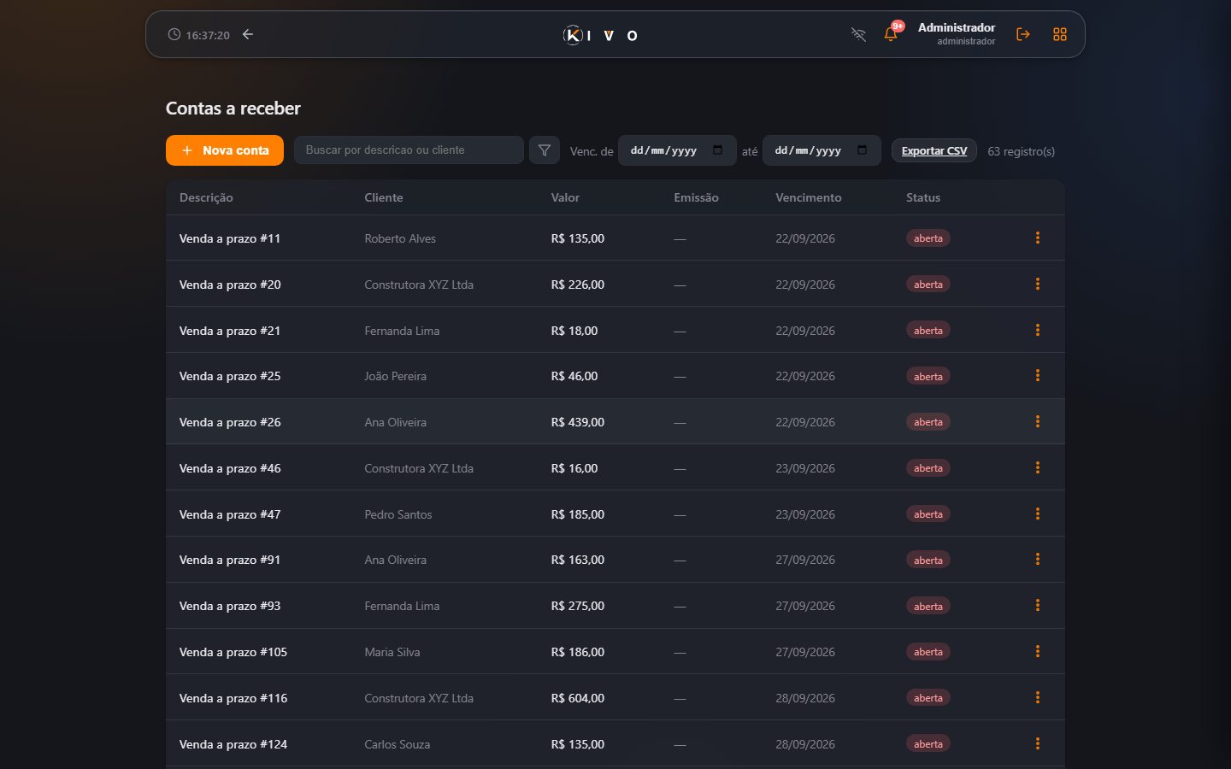This screenshot has height=769, width=1231.
Task: Open calendar picker for 'Venc. de' date
Action: (x=717, y=150)
